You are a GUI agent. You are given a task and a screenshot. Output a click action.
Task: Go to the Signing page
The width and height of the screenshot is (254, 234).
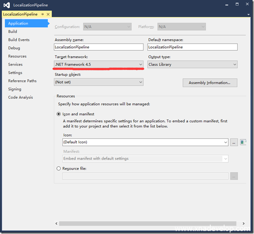(x=15, y=89)
